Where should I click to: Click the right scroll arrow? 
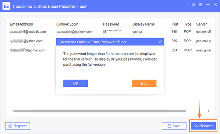(x=209, y=111)
